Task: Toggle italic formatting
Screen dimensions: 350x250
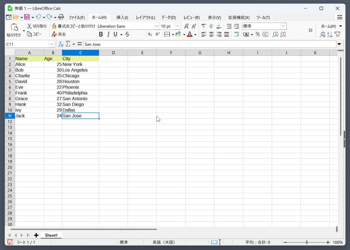Action: (108, 34)
